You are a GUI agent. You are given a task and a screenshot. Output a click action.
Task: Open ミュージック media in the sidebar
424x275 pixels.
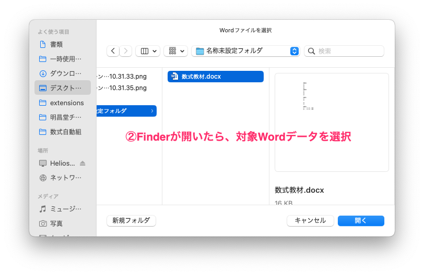point(65,209)
